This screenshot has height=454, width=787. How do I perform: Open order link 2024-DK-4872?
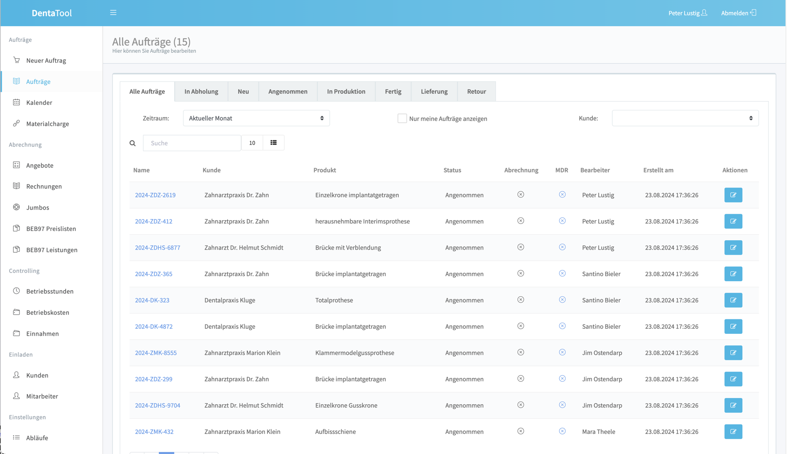coord(154,326)
